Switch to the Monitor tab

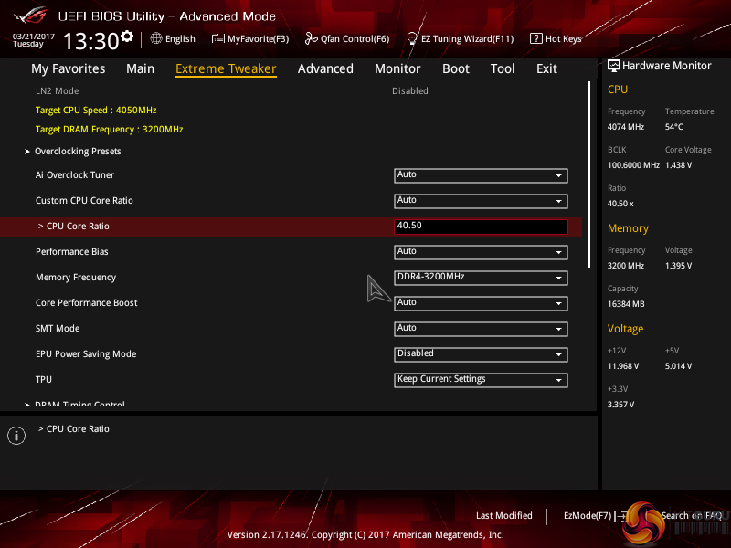point(397,68)
